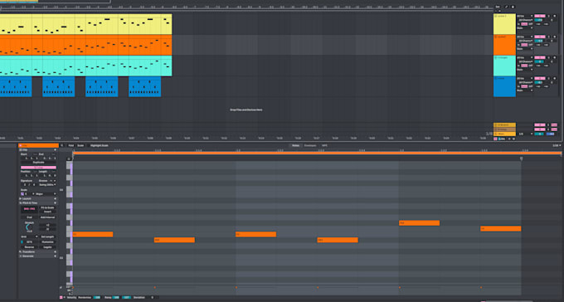Toggle the pink Loop button in inspector
This screenshot has width=564, height=302.
click(x=38, y=168)
